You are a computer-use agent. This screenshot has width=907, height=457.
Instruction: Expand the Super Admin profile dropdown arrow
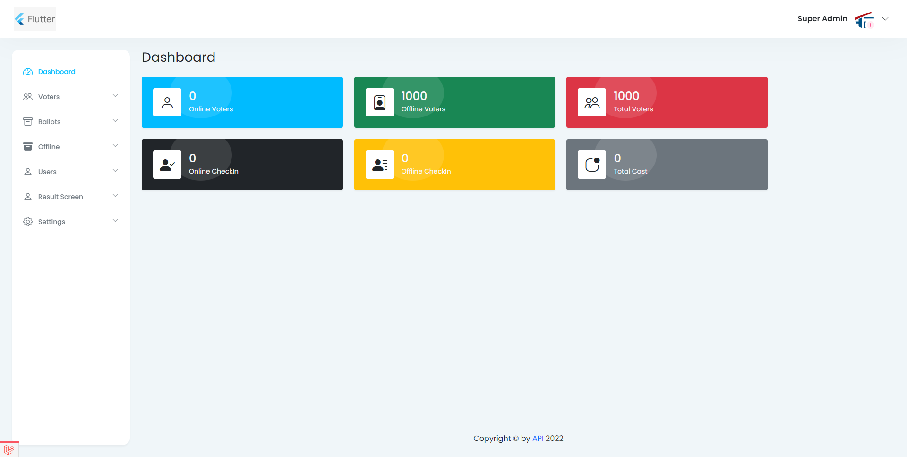pos(885,19)
